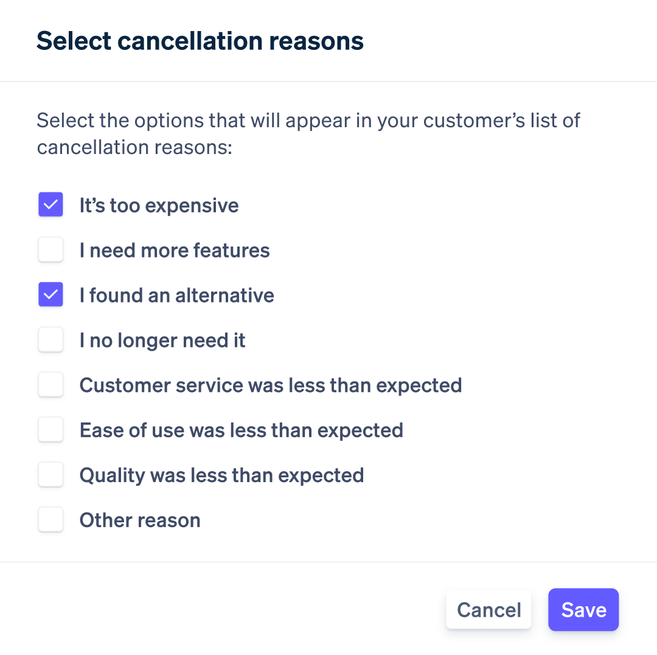The width and height of the screenshot is (657, 655).
Task: Check the ease of use reason box
Action: coord(50,430)
